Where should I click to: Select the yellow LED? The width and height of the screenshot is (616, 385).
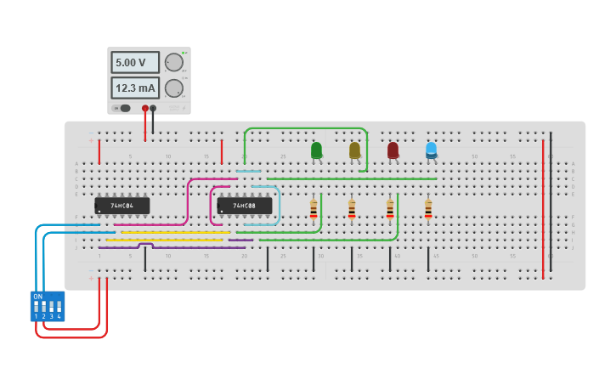click(x=355, y=151)
